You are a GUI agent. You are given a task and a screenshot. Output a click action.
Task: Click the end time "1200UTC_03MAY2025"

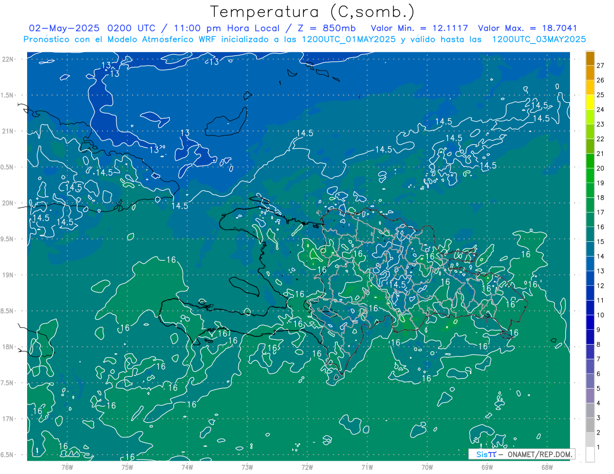(539, 39)
